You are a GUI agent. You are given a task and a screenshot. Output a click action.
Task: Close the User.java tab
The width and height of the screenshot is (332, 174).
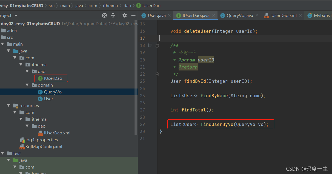click(169, 16)
